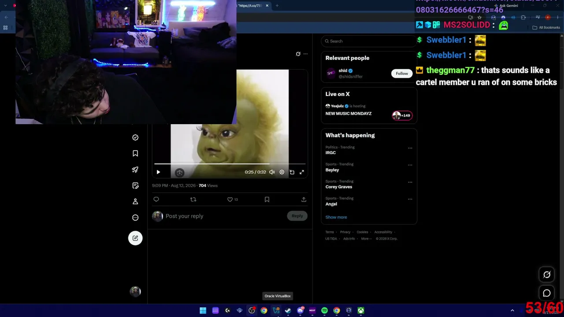Seek on the video progress bar
The width and height of the screenshot is (564, 317).
point(230,164)
